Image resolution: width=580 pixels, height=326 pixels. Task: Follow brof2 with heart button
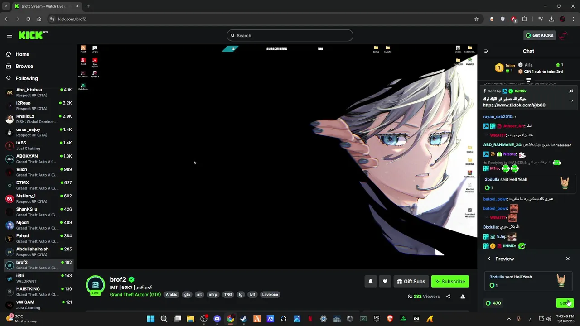(385, 281)
